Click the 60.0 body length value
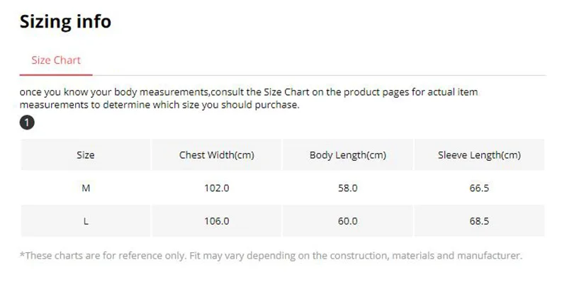This screenshot has width=567, height=289. 348,221
